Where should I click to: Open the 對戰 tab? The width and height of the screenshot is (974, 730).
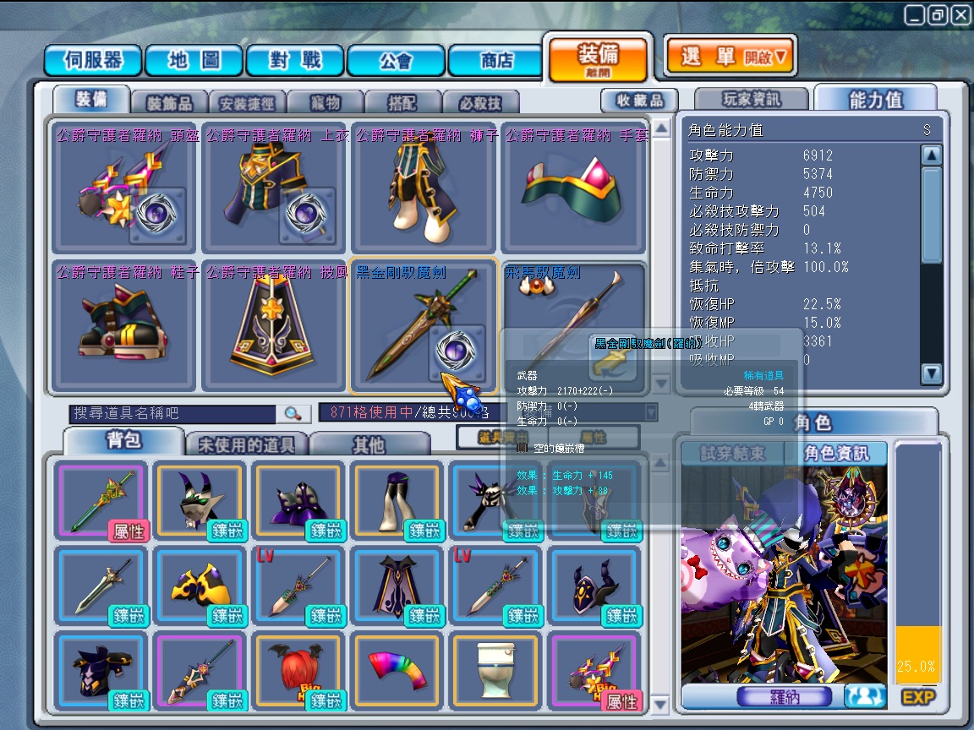(295, 61)
